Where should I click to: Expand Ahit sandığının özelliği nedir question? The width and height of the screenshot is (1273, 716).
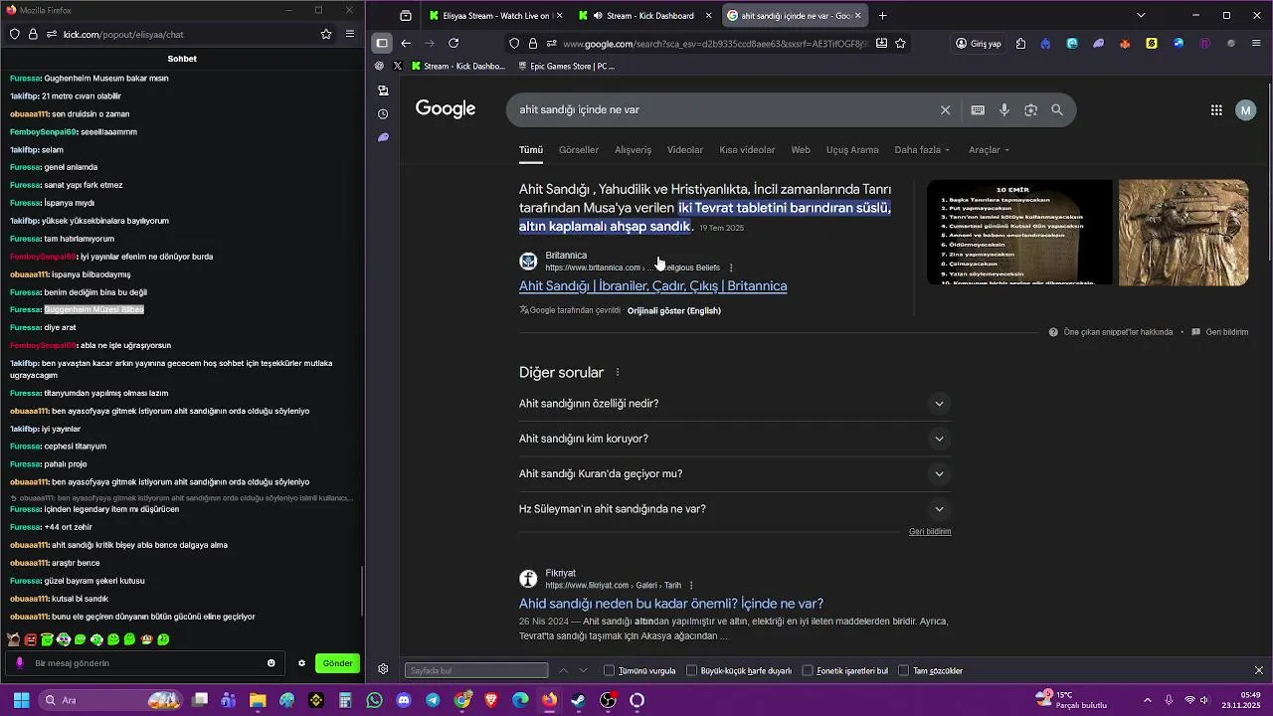tap(735, 404)
